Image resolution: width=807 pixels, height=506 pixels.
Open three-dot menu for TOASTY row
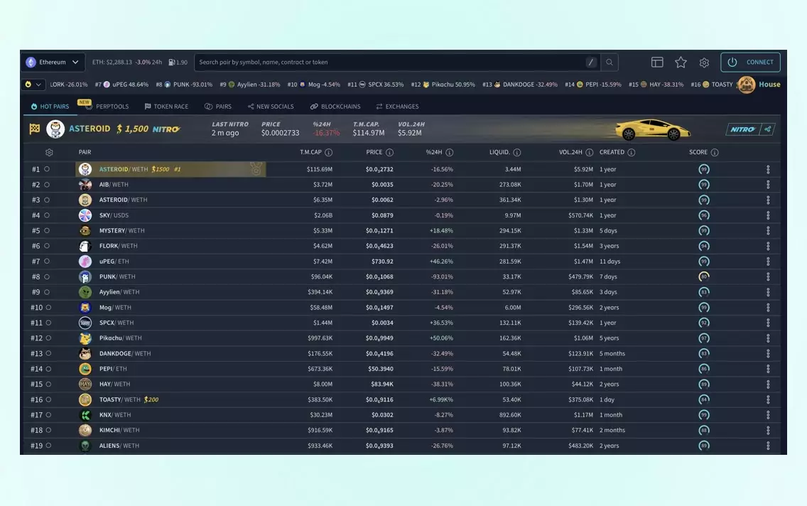768,399
